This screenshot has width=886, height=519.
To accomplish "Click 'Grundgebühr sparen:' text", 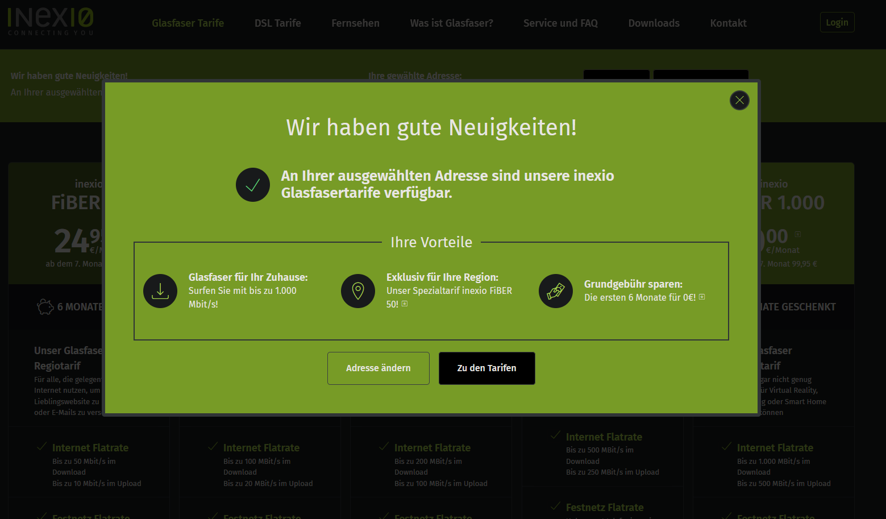I will [633, 284].
